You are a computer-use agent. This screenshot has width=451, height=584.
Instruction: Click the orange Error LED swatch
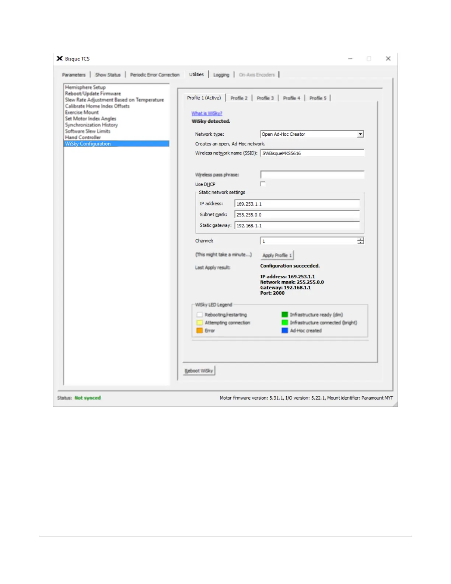coord(199,331)
